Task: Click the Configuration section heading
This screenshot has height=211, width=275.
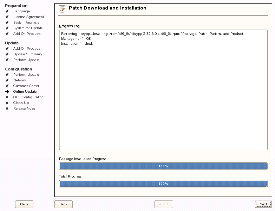Action: pos(18,69)
